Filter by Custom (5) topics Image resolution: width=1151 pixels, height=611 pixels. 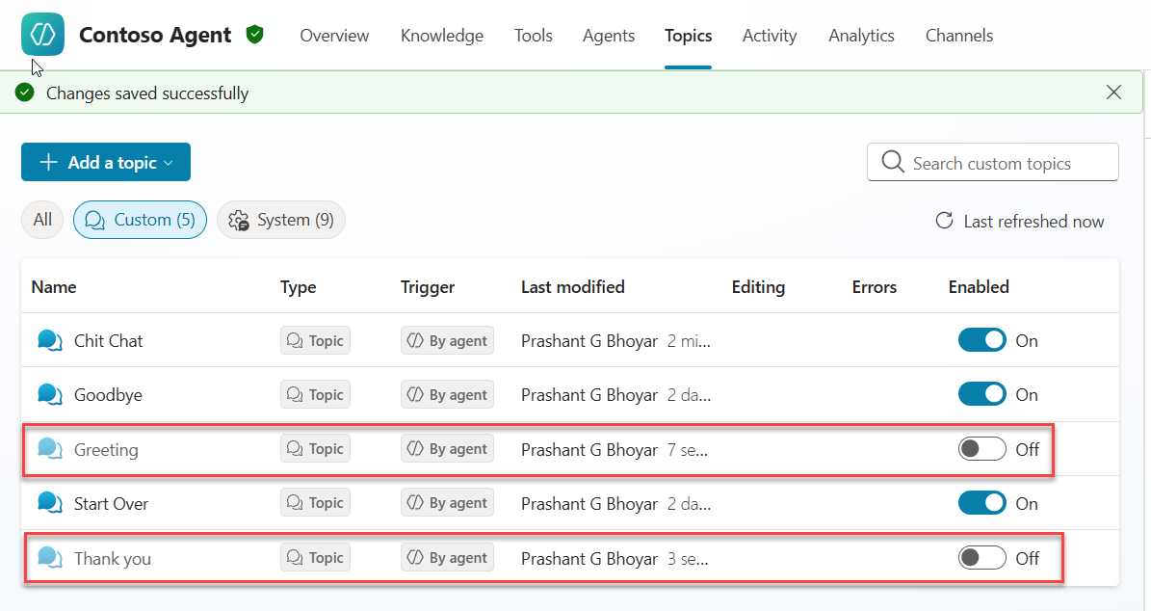click(x=140, y=220)
